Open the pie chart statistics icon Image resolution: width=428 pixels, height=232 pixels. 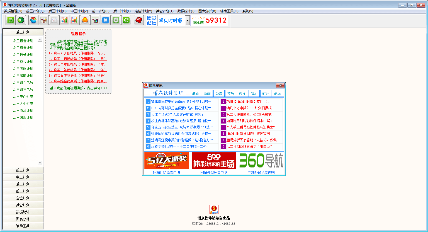tap(33, 20)
